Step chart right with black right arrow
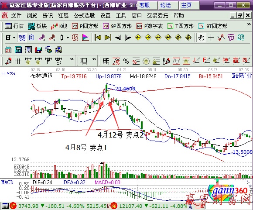 (x=128, y=38)
